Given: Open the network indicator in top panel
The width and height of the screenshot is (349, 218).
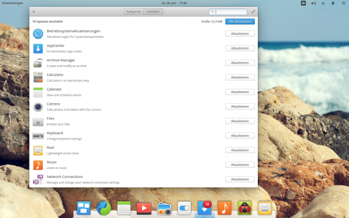Looking at the screenshot, I should (323, 3).
